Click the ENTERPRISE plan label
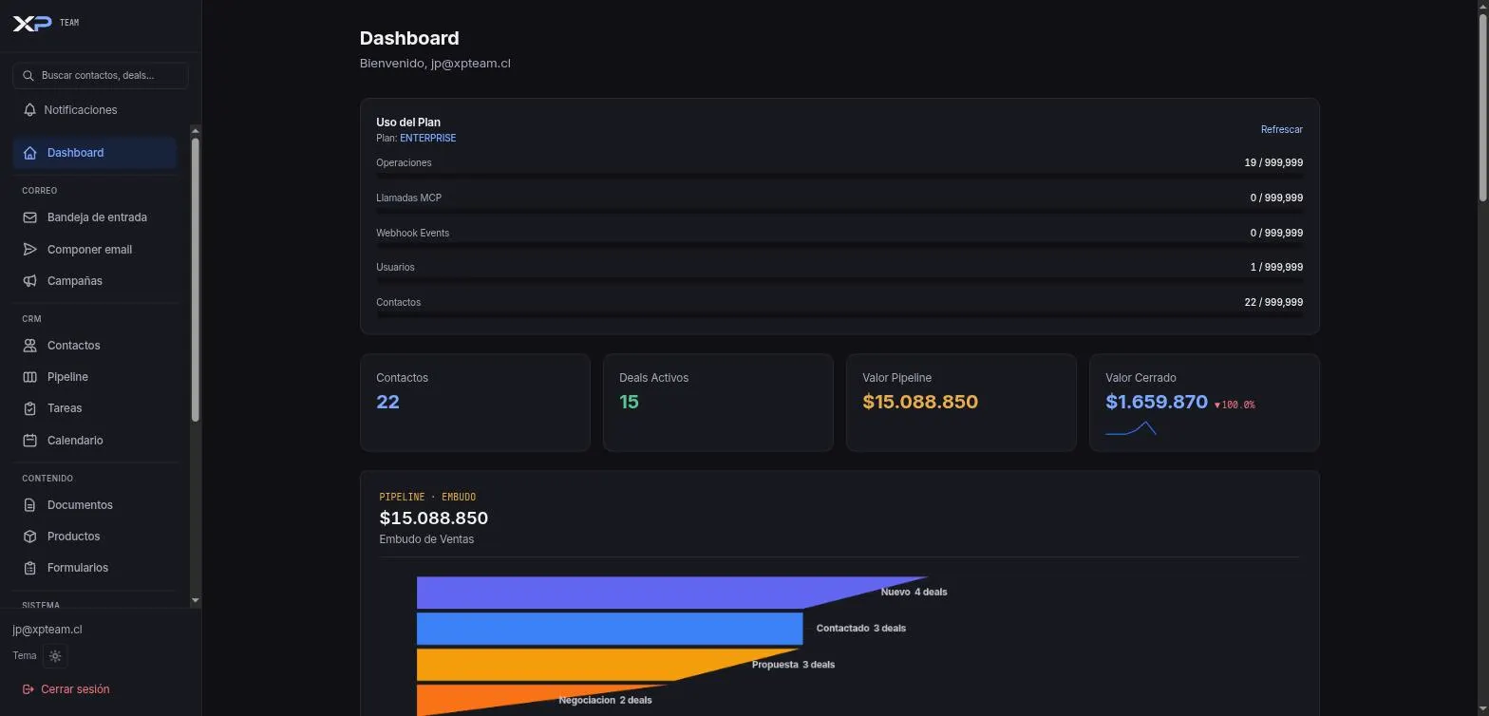The height and width of the screenshot is (716, 1489). point(427,138)
